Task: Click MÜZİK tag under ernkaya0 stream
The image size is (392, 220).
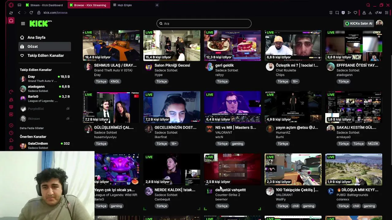Action: (373, 144)
